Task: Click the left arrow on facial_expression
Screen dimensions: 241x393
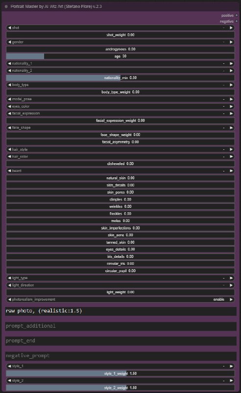Action: pos(9,113)
